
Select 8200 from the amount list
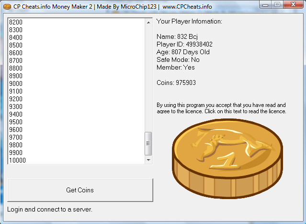pyautogui.click(x=16, y=22)
